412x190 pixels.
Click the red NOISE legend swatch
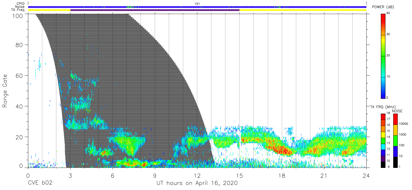(x=396, y=119)
